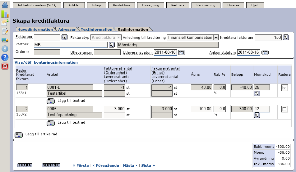Image resolution: width=296 pixels, height=172 pixels.
Task: Click the Lägg till artikelrad icon
Action: click(x=19, y=135)
